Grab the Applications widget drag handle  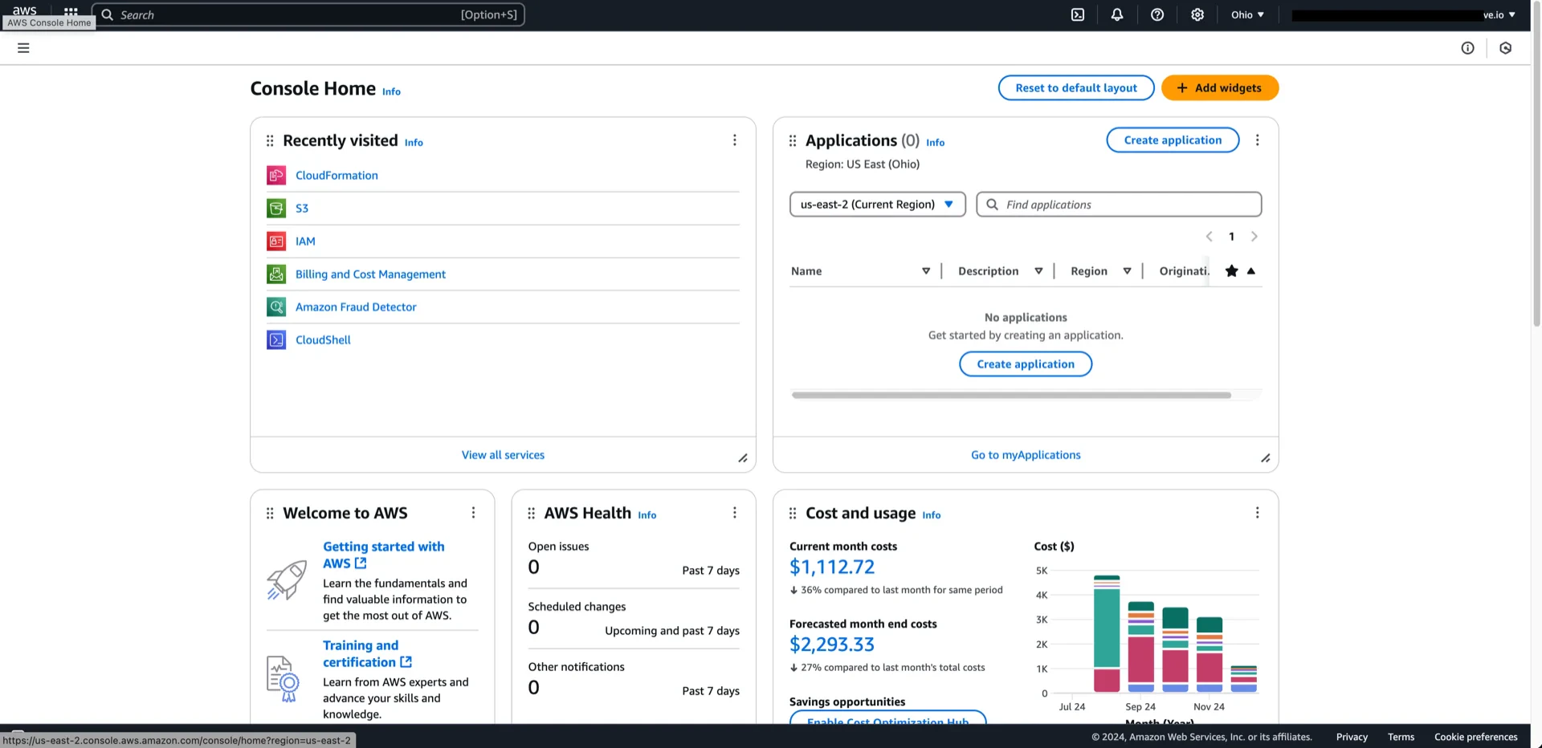(793, 140)
